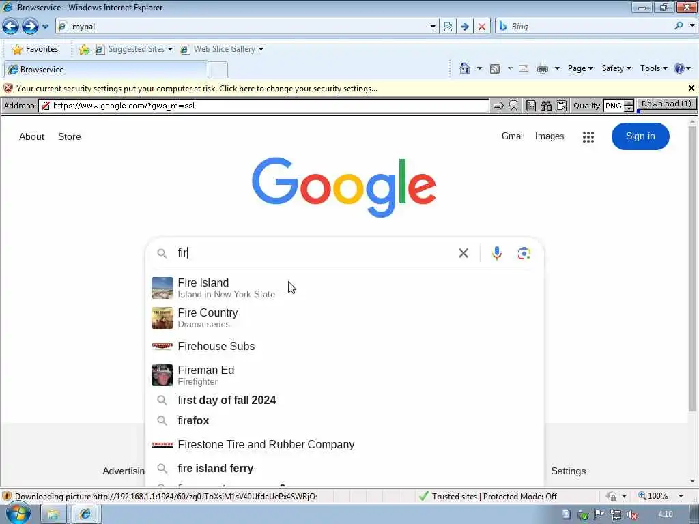Expand the IE address bar history dropdown
Screen dimensions: 699x524
pos(432,27)
